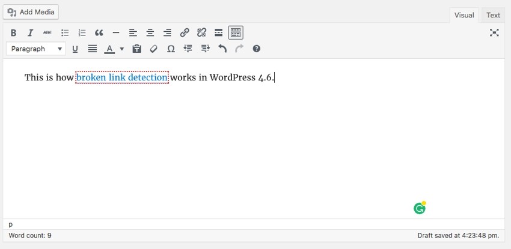Open the Grammarly icon in editor

coord(420,208)
